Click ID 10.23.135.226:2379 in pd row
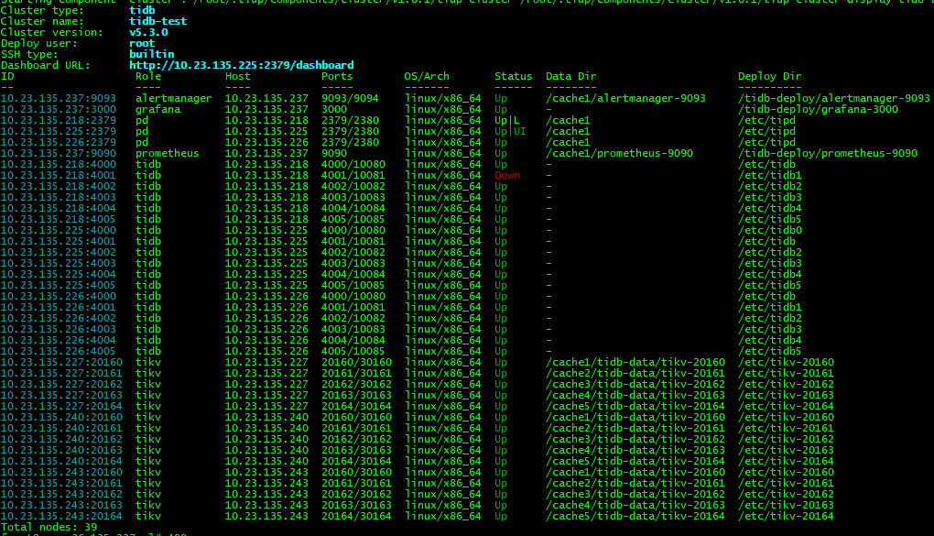Image resolution: width=934 pixels, height=536 pixels. (59, 143)
